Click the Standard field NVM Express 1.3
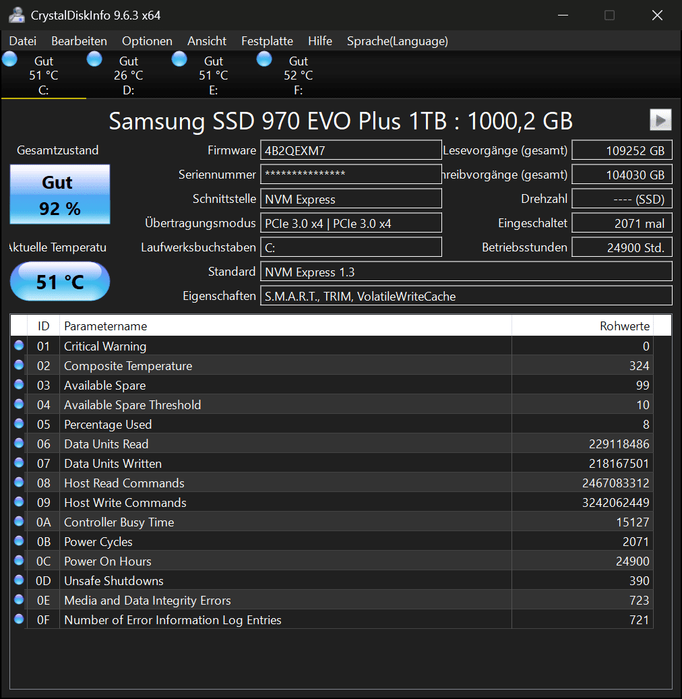 point(466,272)
